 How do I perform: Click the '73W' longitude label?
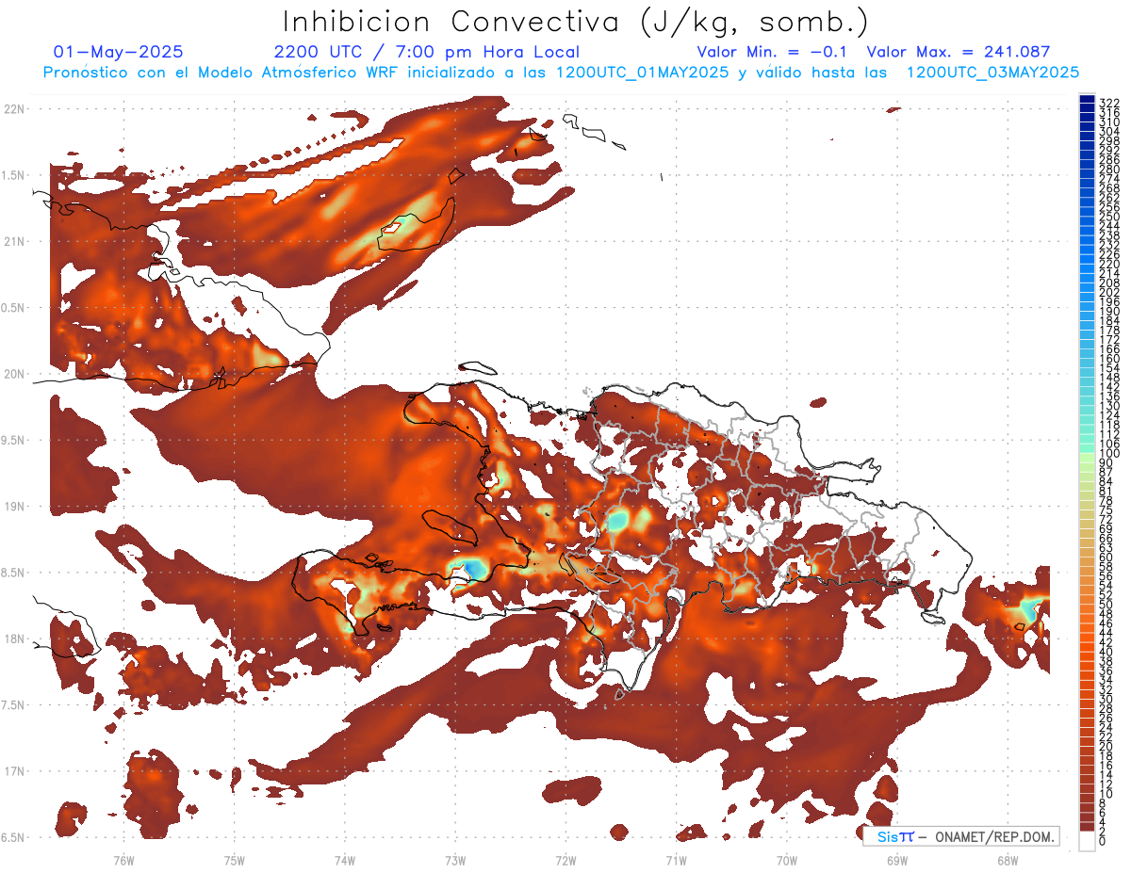point(455,860)
